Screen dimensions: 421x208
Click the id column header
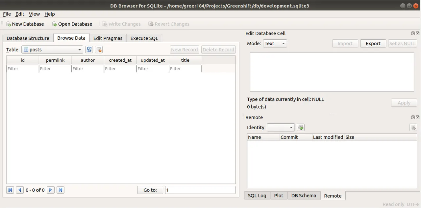(23, 60)
